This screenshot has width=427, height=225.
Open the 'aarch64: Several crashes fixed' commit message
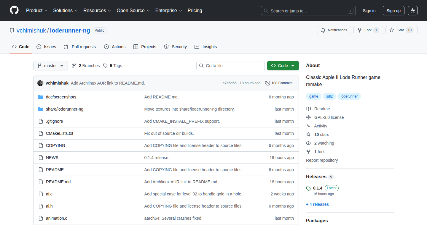173,218
